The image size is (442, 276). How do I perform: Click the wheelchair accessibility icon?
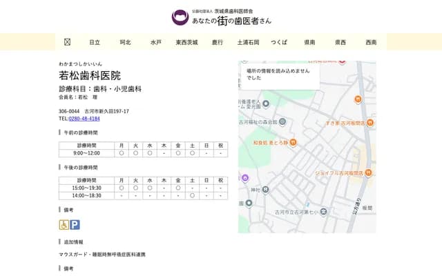pyautogui.click(x=64, y=225)
